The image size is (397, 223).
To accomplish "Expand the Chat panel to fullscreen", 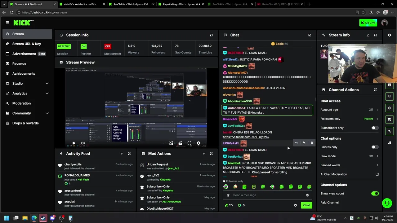I will click(310, 35).
